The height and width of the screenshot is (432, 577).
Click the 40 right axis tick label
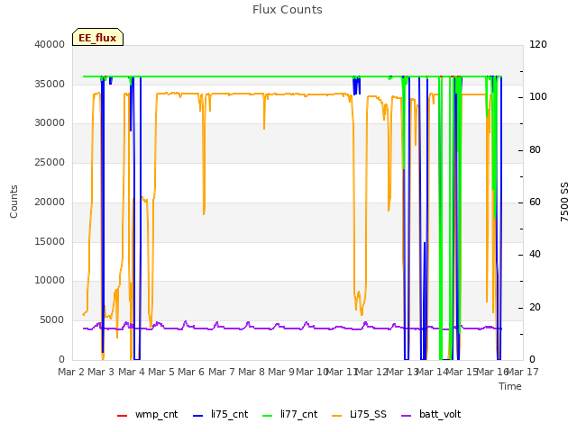pos(535,255)
